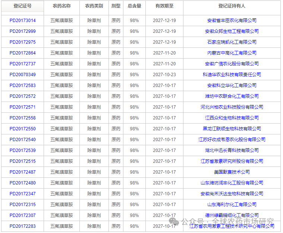Screen dimensions: 283x233
Task: Click holder 安徽科立华化工有限公司
Action: tap(232, 86)
